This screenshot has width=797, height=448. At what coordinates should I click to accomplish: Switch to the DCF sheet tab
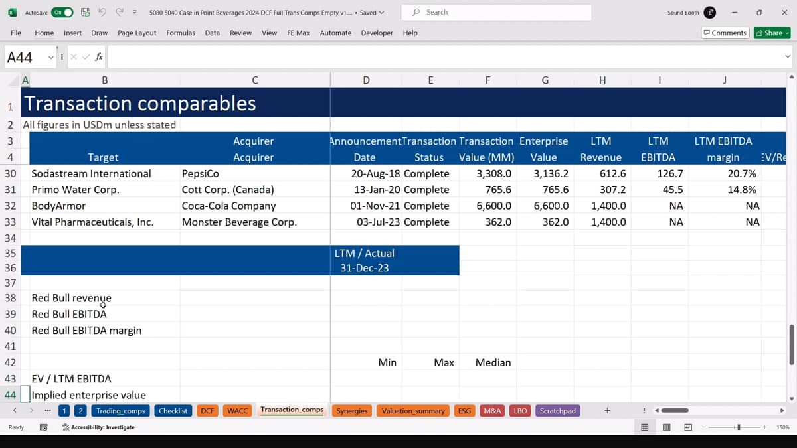pos(207,411)
